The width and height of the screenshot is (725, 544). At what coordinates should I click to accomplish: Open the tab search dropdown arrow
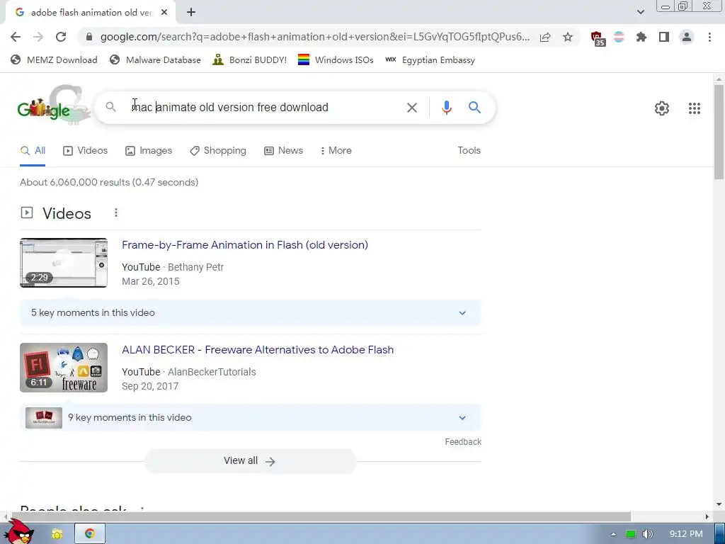(640, 12)
